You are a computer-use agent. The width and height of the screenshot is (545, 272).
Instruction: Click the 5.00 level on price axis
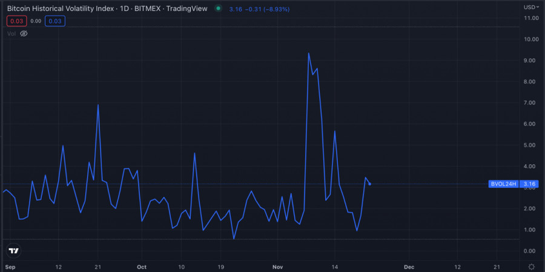click(x=530, y=145)
